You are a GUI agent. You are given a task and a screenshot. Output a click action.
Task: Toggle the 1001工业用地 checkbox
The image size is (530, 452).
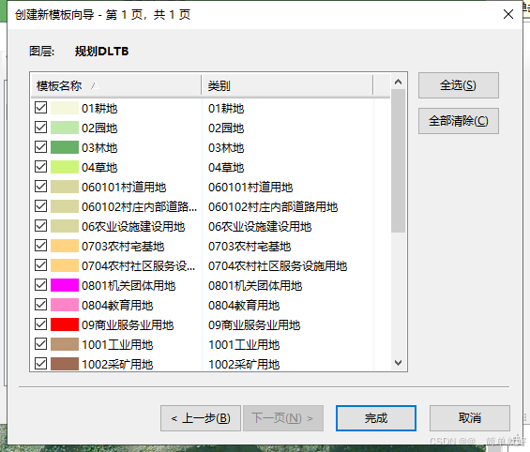(41, 344)
